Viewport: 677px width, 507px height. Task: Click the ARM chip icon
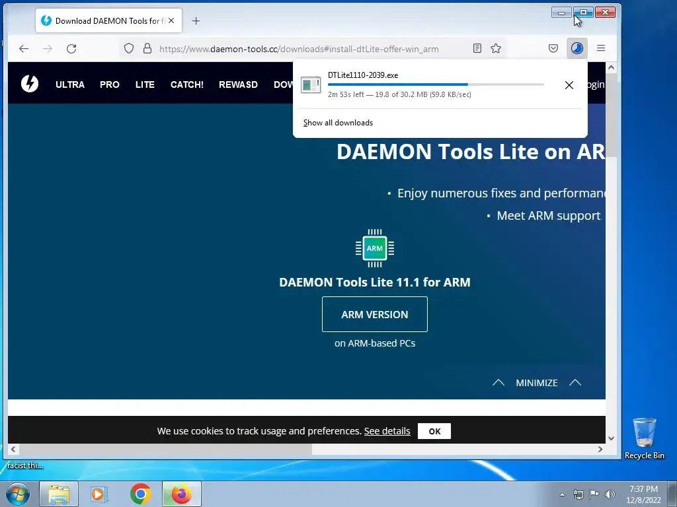pyautogui.click(x=375, y=248)
